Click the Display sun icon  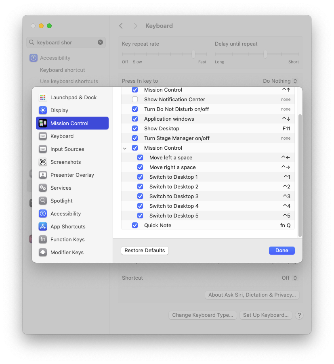click(43, 111)
